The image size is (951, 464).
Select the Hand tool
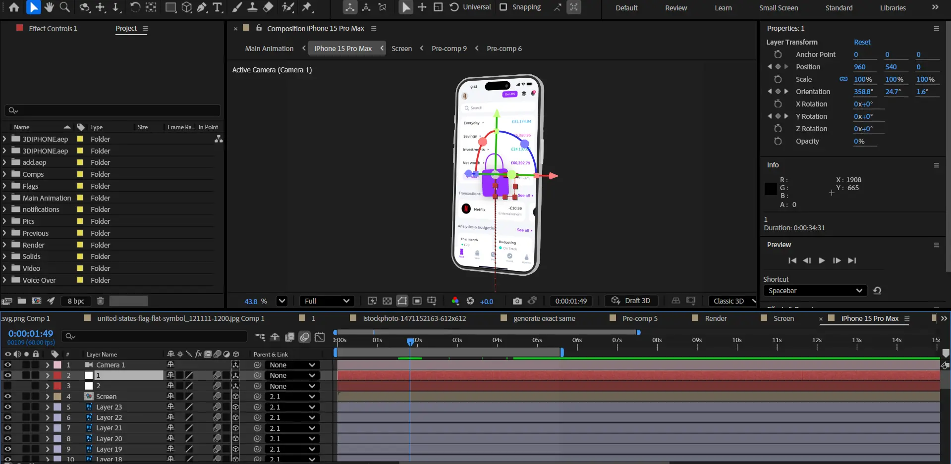49,7
